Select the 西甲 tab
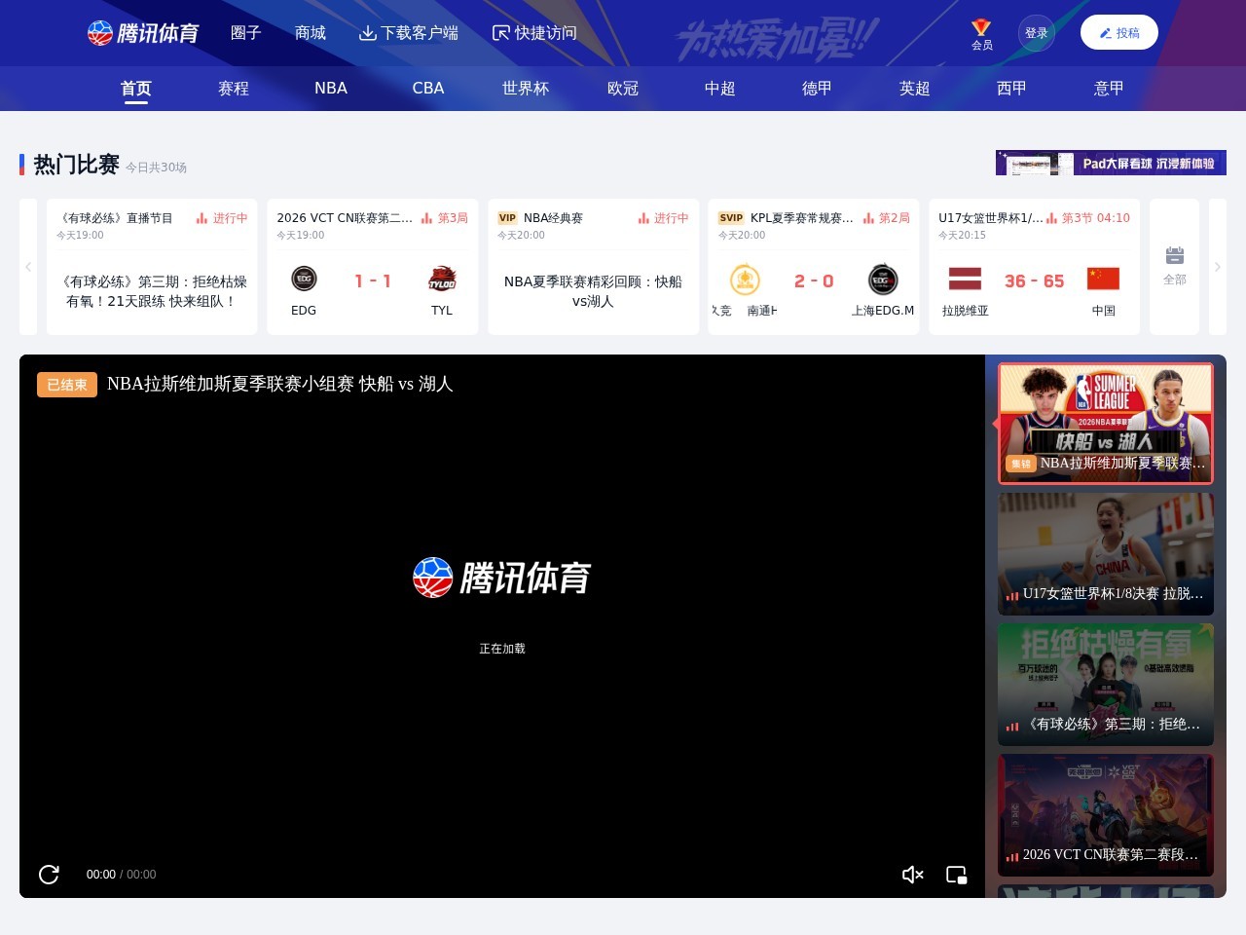This screenshot has width=1246, height=935. coord(1012,89)
